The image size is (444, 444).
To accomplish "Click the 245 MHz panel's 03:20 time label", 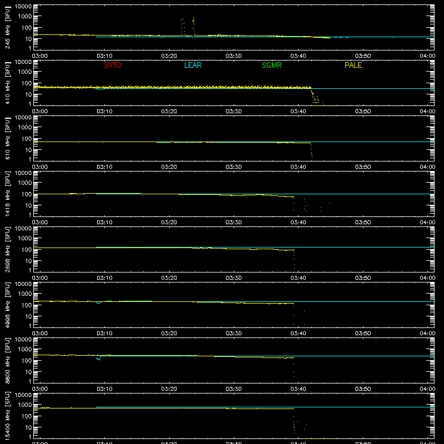I will click(x=169, y=56).
